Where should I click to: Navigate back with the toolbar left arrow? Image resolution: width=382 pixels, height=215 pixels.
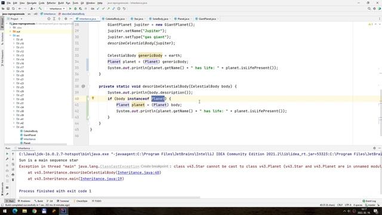[20, 8]
